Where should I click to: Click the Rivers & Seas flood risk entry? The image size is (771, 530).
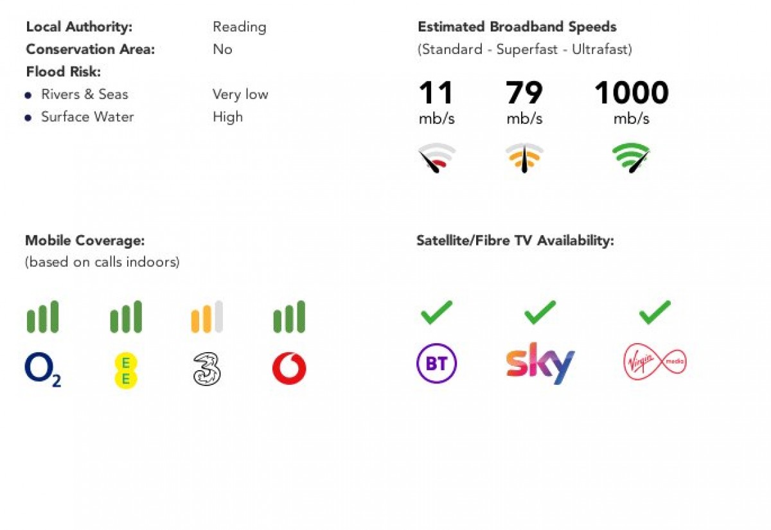84,94
